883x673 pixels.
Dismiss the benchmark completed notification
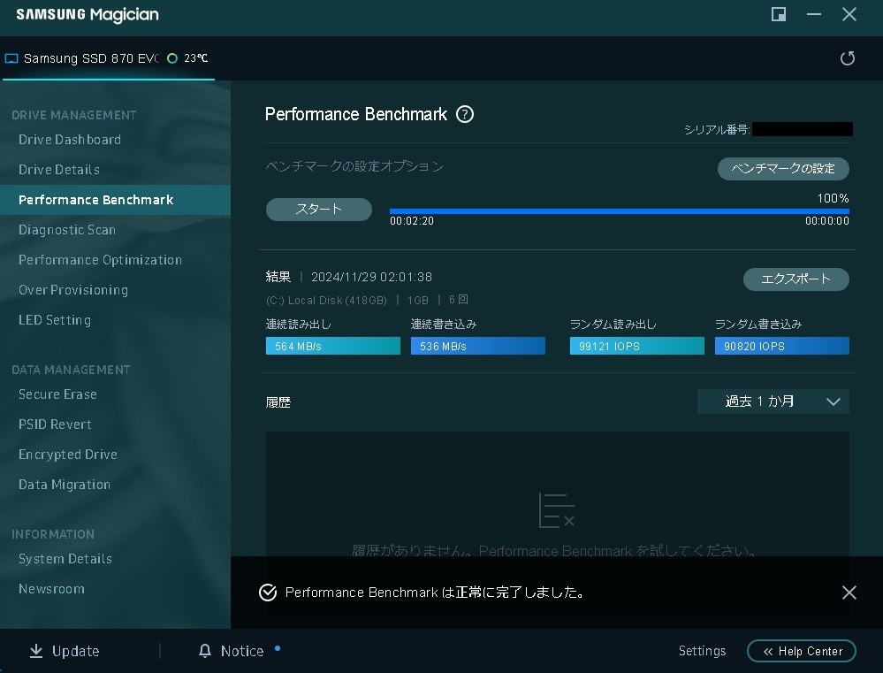(849, 593)
